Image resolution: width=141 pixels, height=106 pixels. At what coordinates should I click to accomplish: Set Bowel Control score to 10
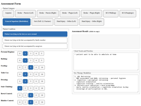tap(42, 95)
